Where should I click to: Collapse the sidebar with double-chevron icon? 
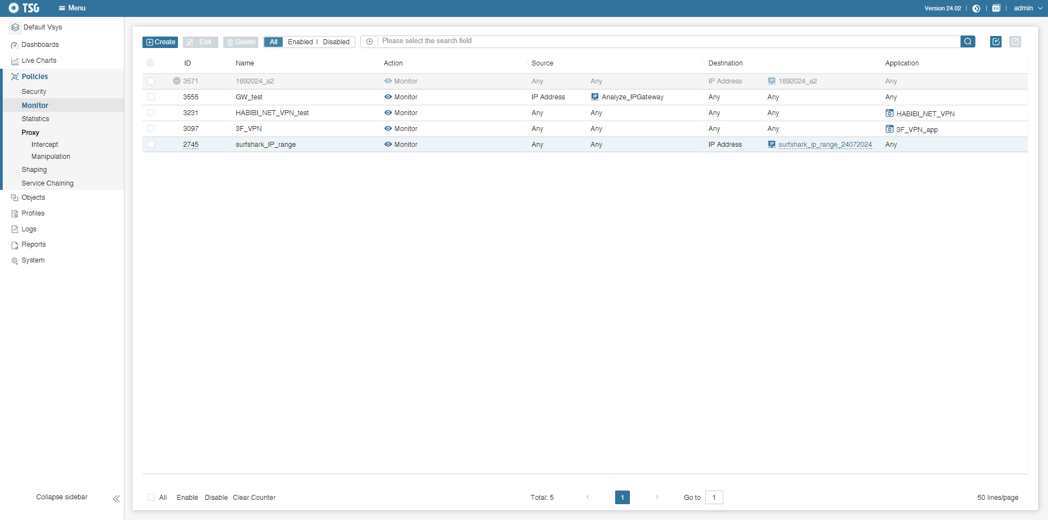(x=116, y=498)
